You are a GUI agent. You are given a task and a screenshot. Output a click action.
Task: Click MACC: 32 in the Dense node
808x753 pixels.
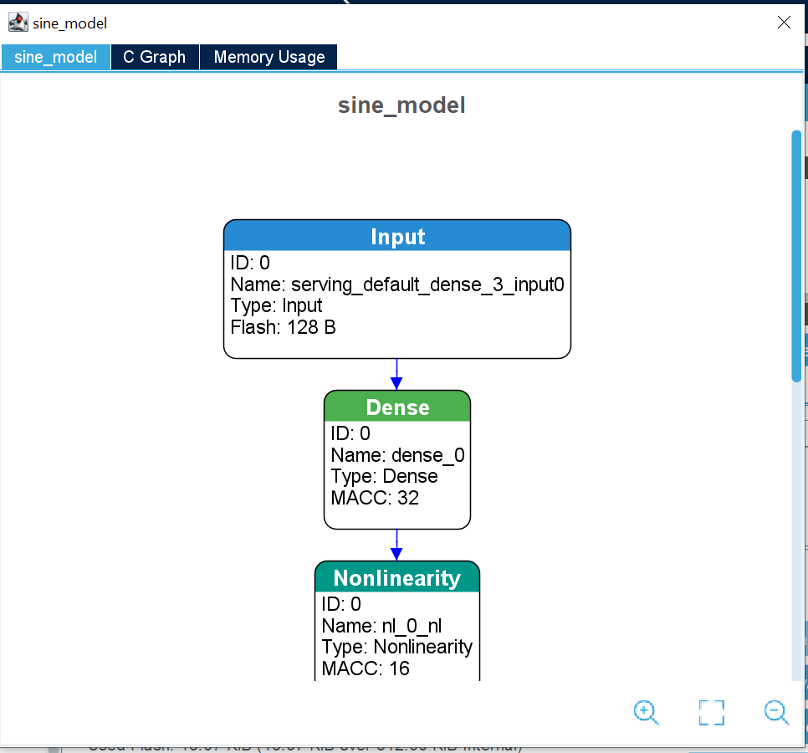pos(375,498)
